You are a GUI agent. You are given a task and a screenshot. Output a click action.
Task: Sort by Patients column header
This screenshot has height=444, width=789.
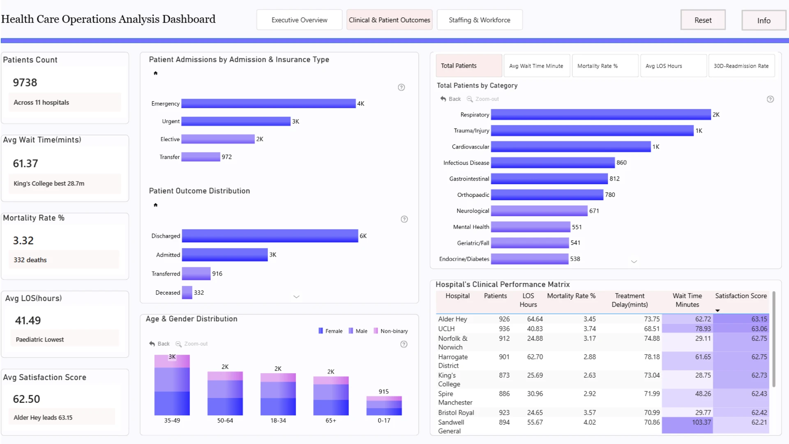pos(495,296)
